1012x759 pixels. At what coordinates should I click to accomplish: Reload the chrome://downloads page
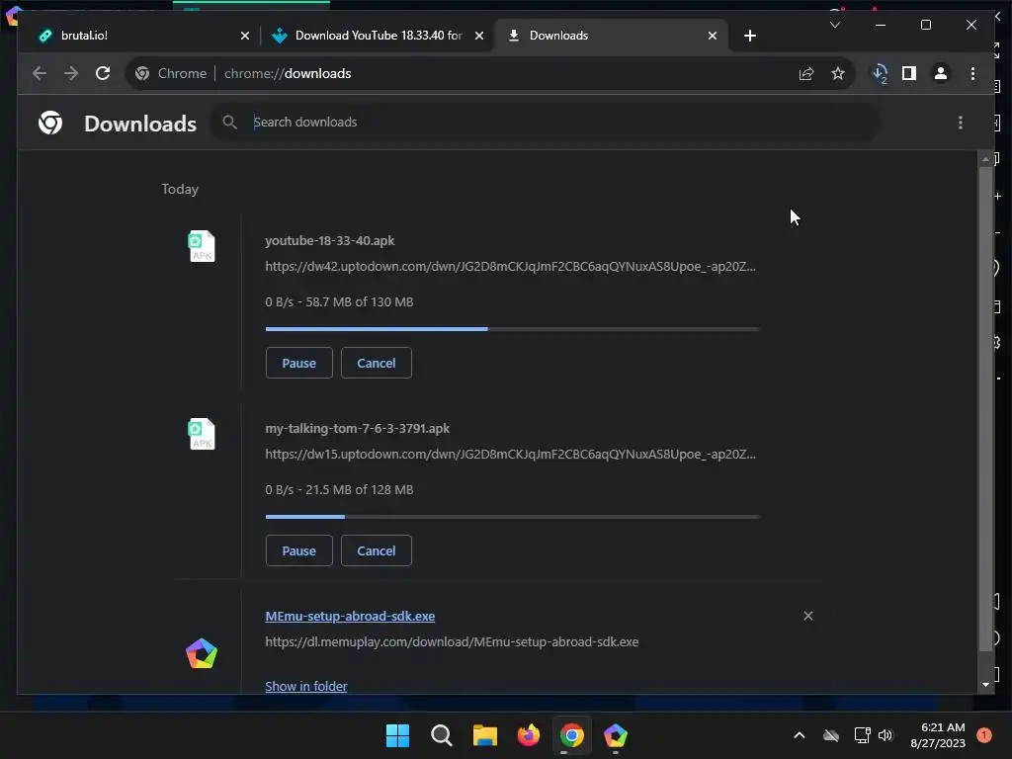point(103,73)
